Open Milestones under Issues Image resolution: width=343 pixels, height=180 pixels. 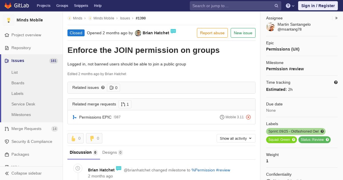pos(21,115)
